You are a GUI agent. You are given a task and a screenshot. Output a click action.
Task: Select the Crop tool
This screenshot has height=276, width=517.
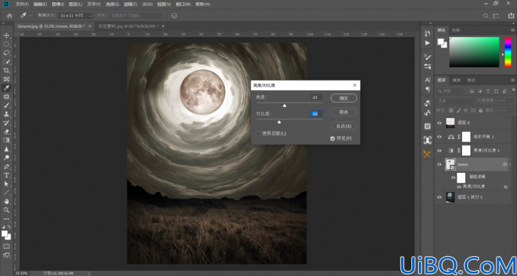[x=7, y=70]
